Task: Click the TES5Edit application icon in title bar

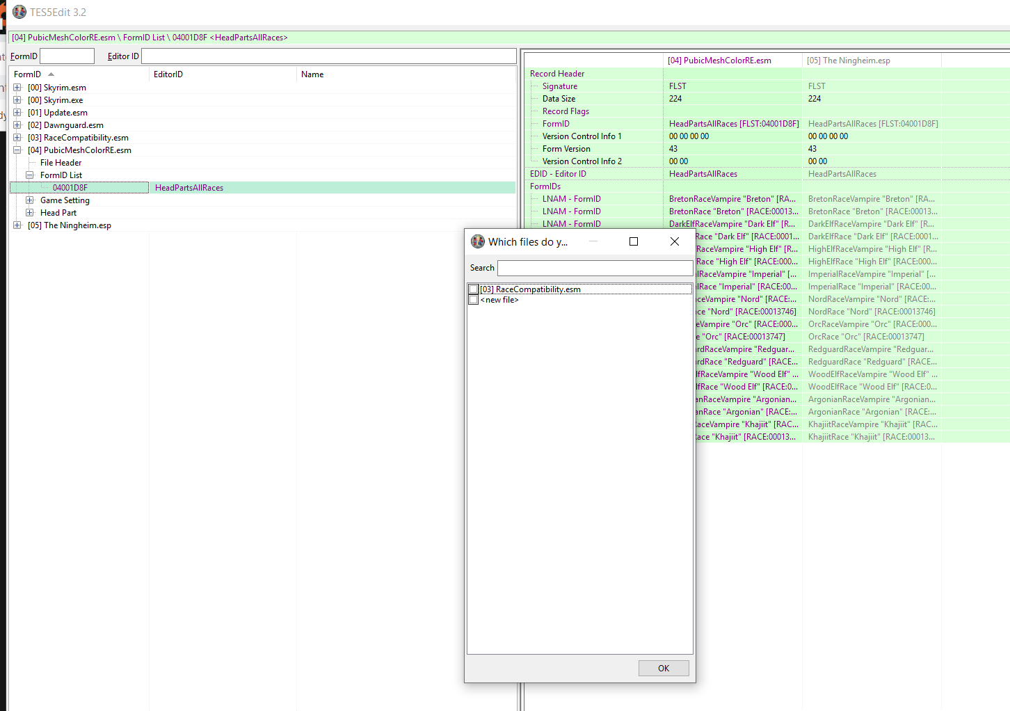Action: [19, 12]
